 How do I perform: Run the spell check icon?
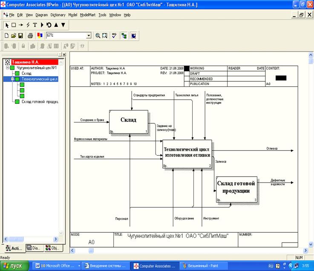114,36
